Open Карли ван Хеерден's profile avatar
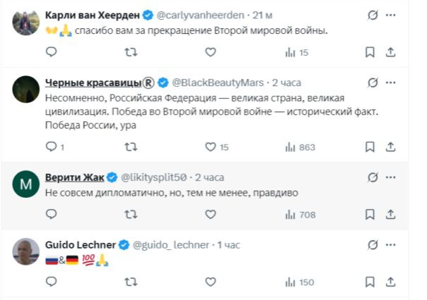This screenshot has height=300, width=427. click(x=25, y=21)
